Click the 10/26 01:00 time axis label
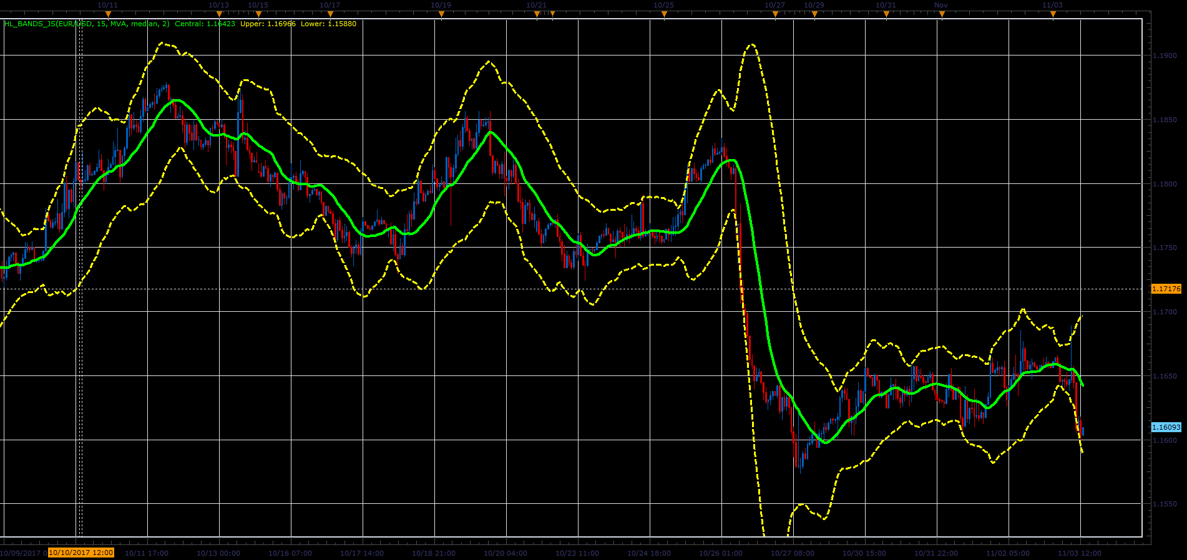The image size is (1187, 560). pos(721,553)
